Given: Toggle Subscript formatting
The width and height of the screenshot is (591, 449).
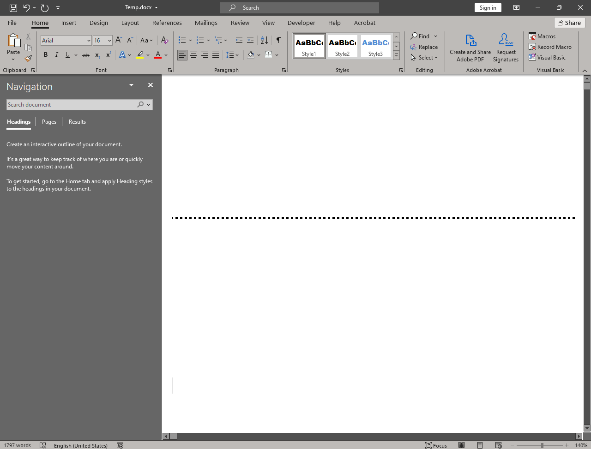Looking at the screenshot, I should click(97, 55).
